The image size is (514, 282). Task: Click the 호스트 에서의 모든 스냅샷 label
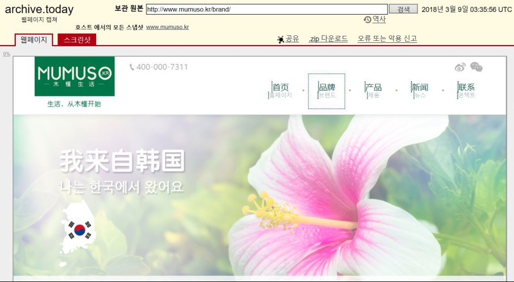[x=109, y=27]
